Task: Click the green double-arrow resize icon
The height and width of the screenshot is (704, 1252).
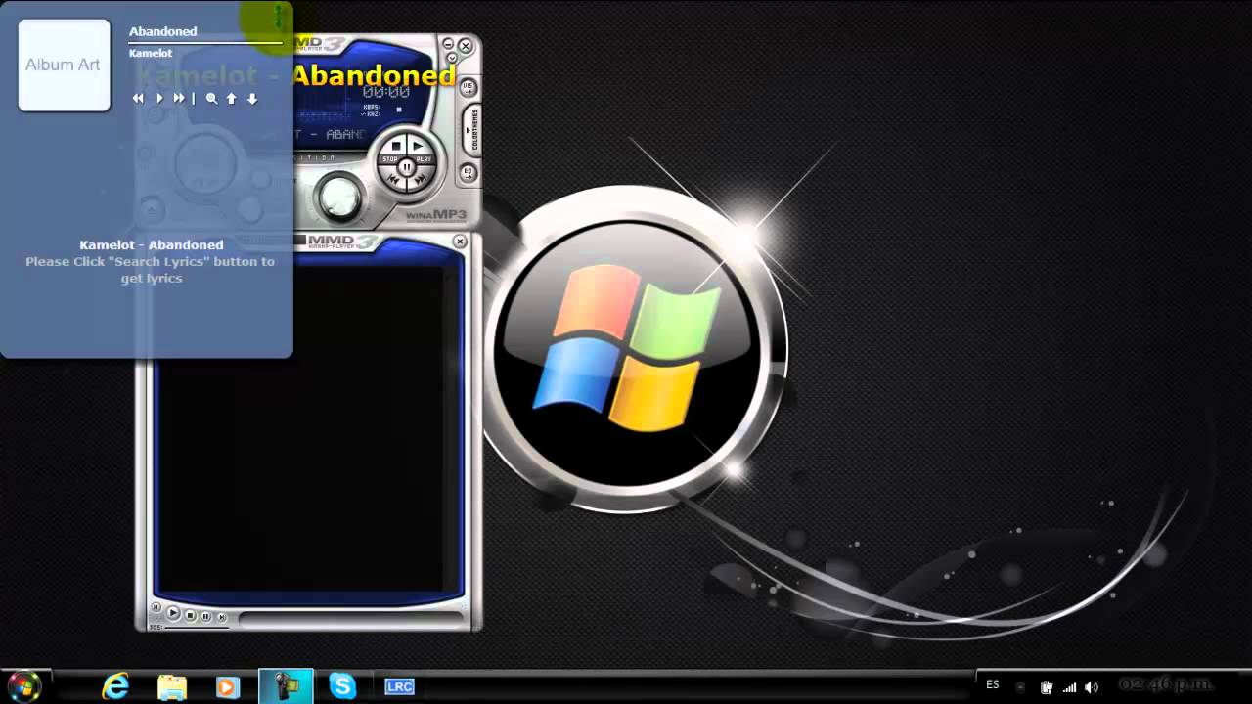Action: 278,17
